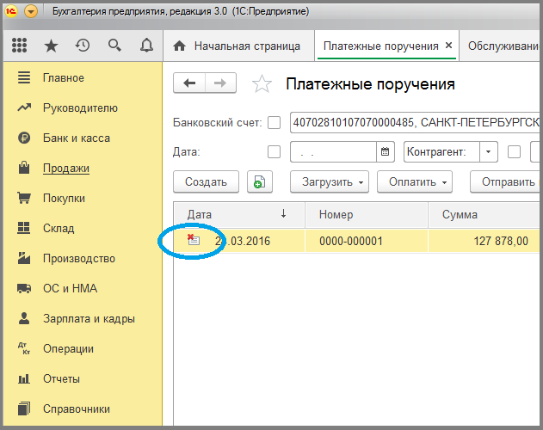Open History clock icon
Viewport: 543px width, 430px height.
[x=83, y=46]
